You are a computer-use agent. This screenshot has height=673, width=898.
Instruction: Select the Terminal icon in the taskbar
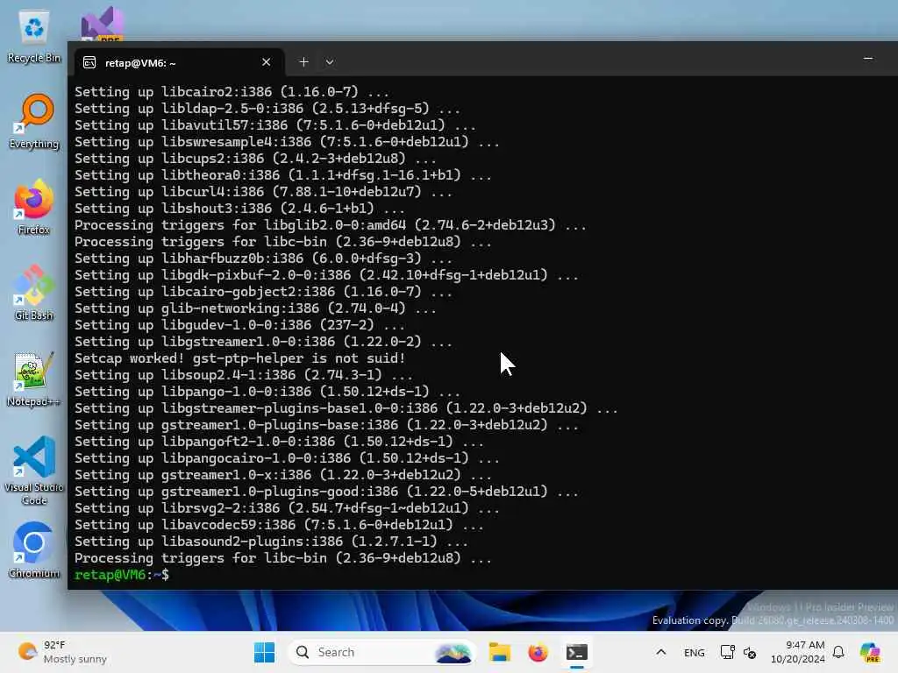[x=577, y=652]
